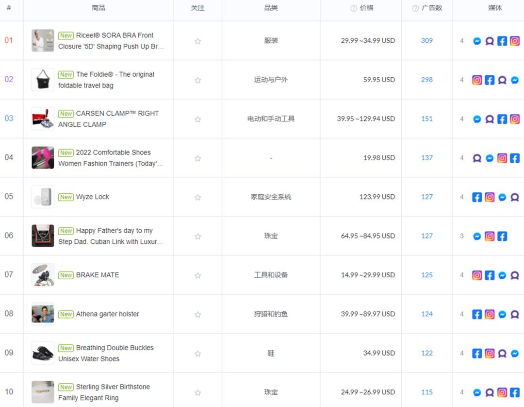Click Audience Network icon in Athena garter holster row
The width and height of the screenshot is (524, 407).
[515, 315]
